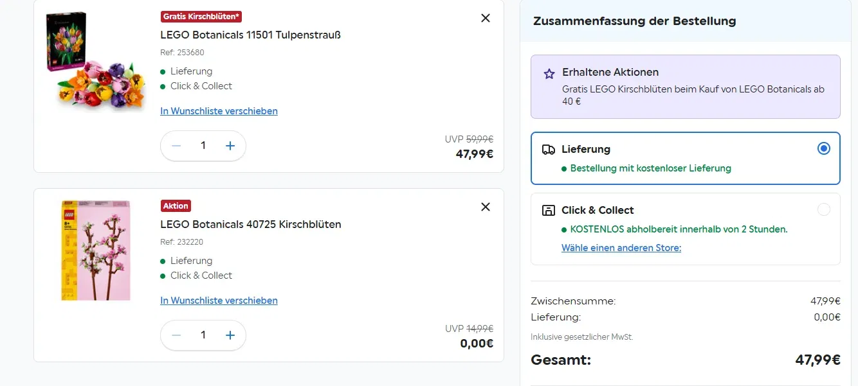The image size is (858, 386).
Task: Decrease quantity of the Kirschblüten set
Action: pos(176,335)
